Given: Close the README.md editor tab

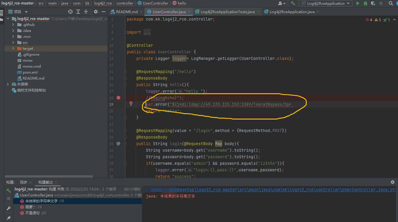Looking at the screenshot, I should coord(141,12).
